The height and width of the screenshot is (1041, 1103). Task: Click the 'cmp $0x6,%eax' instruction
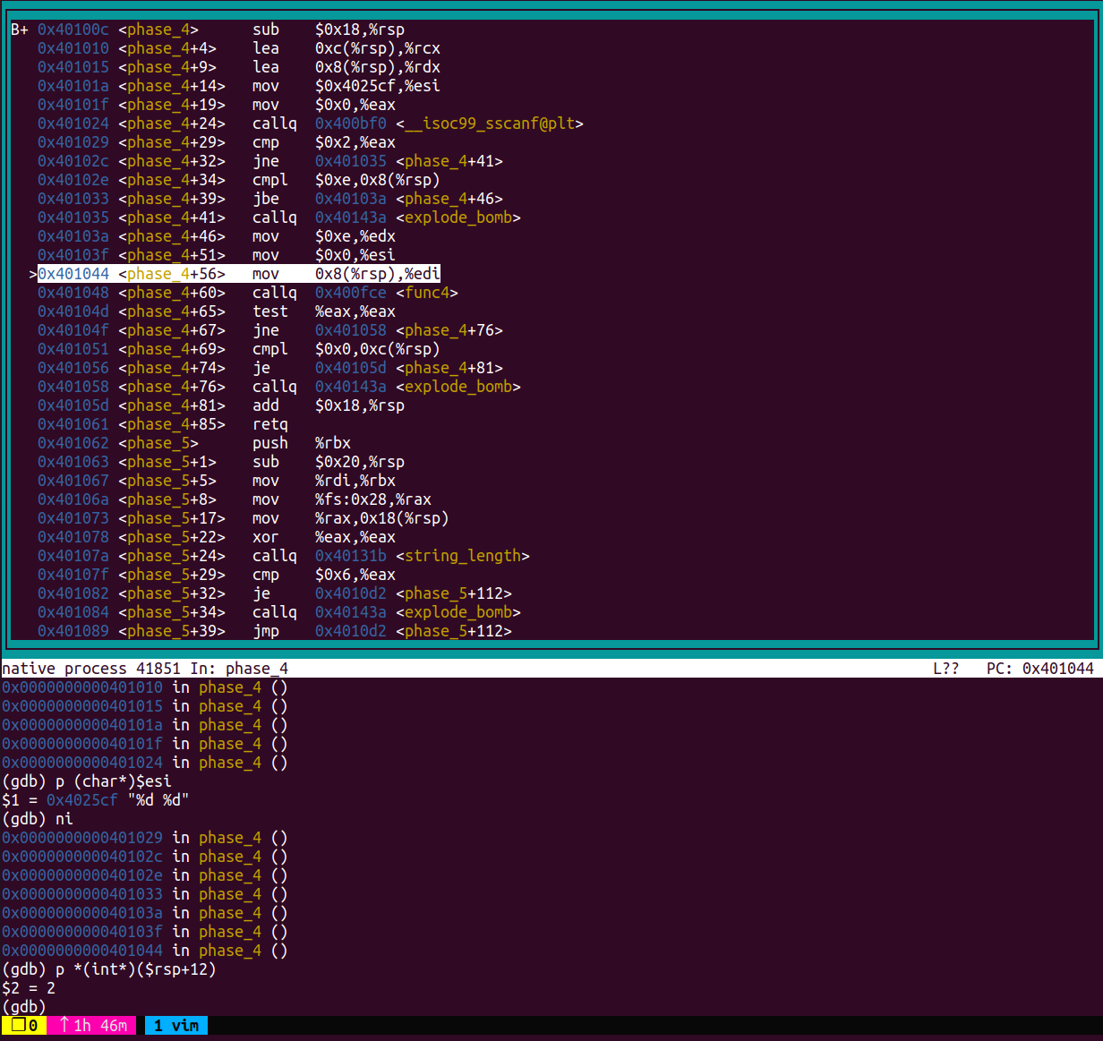coord(324,575)
